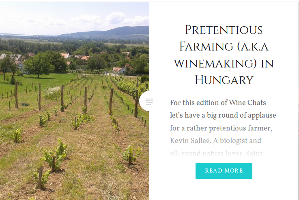Click the teal READ MORE button
The height and width of the screenshot is (200, 299).
[x=224, y=171]
